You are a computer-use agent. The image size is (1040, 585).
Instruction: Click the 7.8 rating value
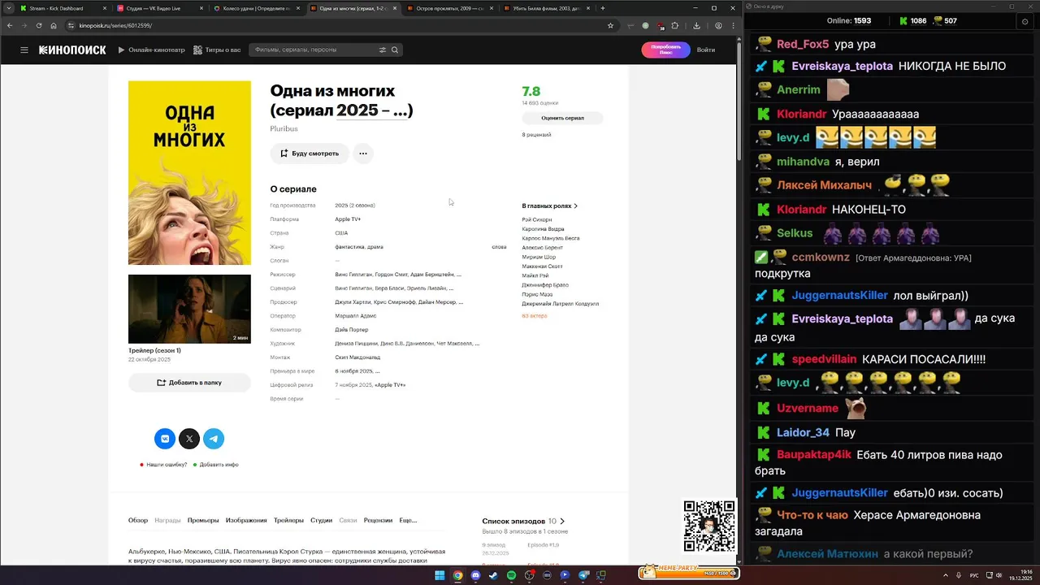tap(531, 92)
